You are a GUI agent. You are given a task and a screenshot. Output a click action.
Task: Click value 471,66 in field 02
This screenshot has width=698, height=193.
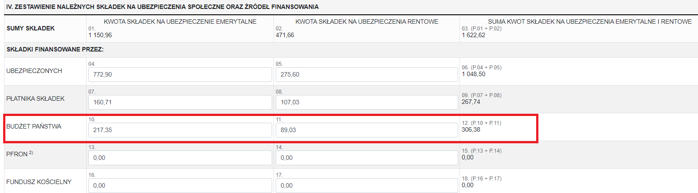[x=285, y=35]
